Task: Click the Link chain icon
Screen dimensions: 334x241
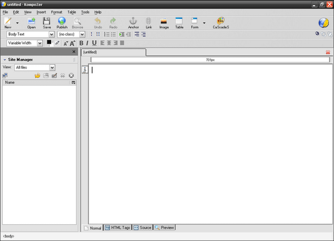Action: click(x=149, y=23)
